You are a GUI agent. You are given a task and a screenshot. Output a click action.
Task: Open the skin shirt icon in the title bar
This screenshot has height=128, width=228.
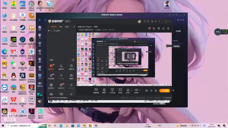pyautogui.click(x=156, y=21)
